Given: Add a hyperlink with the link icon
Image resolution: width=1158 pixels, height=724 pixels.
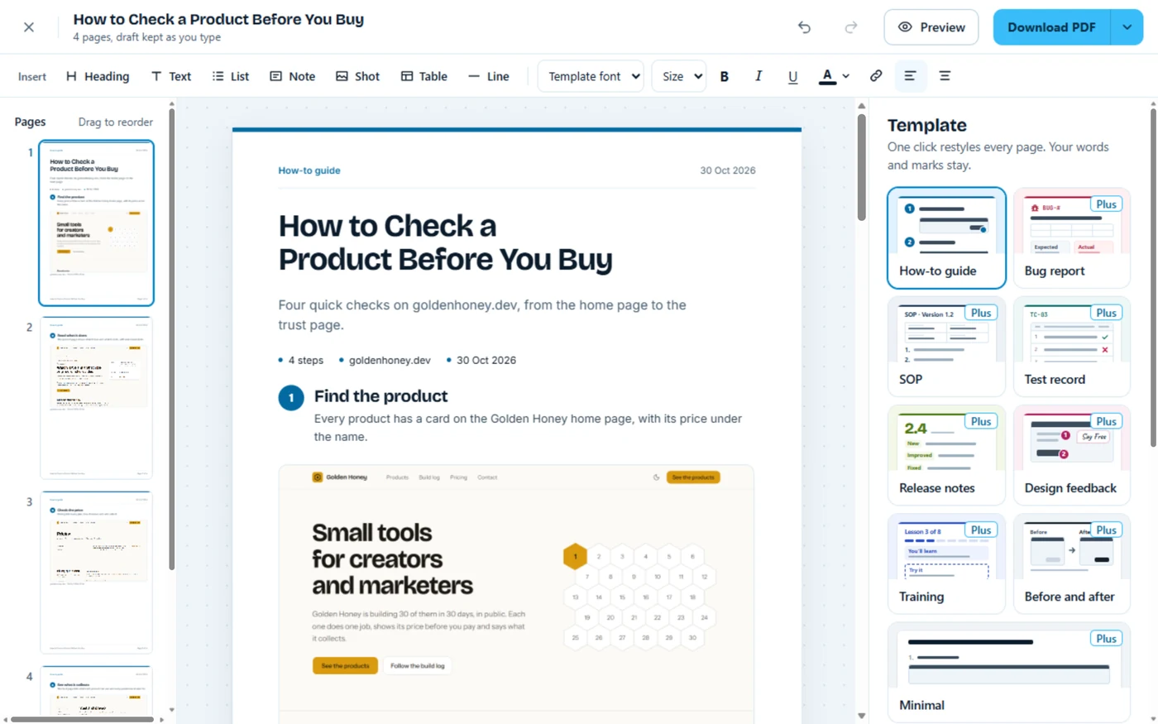Looking at the screenshot, I should click(x=876, y=76).
